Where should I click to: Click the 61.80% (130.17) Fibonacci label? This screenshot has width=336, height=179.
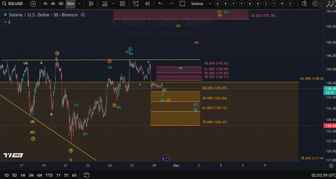(215, 108)
